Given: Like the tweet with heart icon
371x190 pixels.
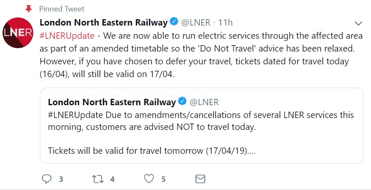Looking at the screenshot, I should click(x=149, y=179).
